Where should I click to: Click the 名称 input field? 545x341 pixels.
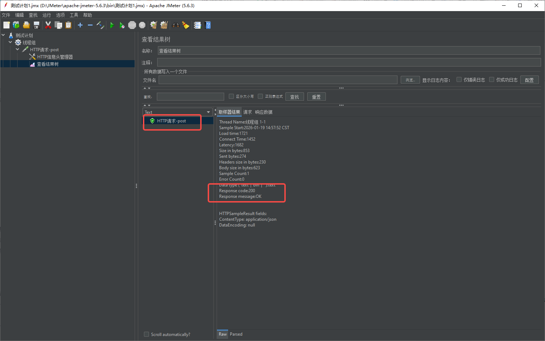point(349,50)
